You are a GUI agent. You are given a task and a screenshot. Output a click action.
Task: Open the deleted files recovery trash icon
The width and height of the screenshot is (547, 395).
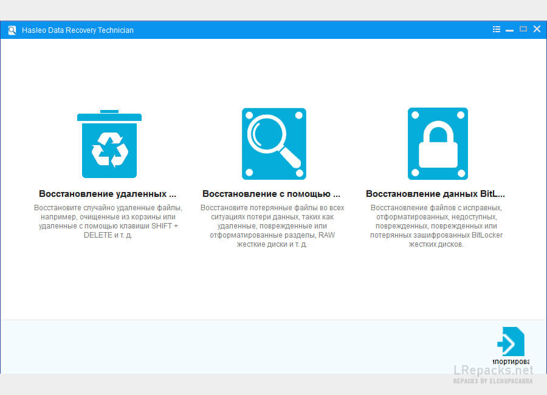[x=109, y=144]
